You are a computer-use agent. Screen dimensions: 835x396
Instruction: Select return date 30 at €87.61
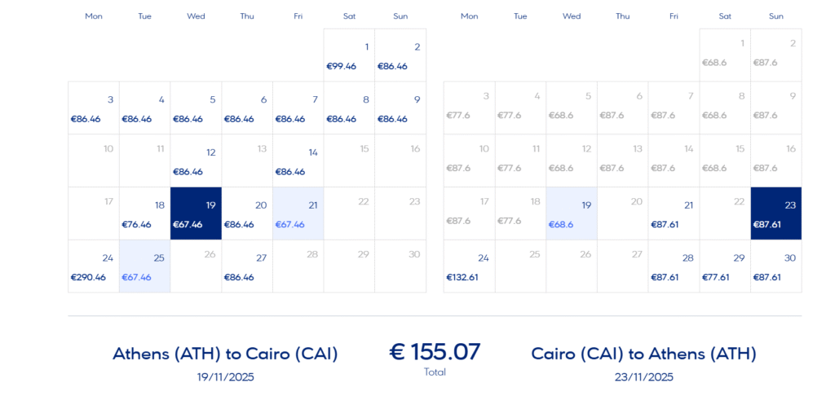[776, 266]
